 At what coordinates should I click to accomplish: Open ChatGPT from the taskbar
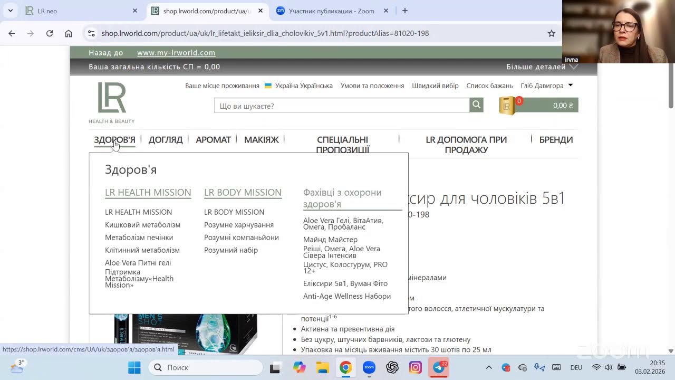pos(392,367)
